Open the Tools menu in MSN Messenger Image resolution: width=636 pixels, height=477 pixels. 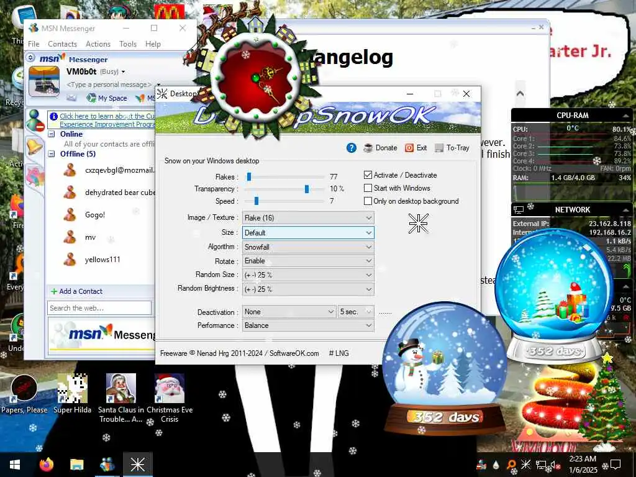point(128,44)
